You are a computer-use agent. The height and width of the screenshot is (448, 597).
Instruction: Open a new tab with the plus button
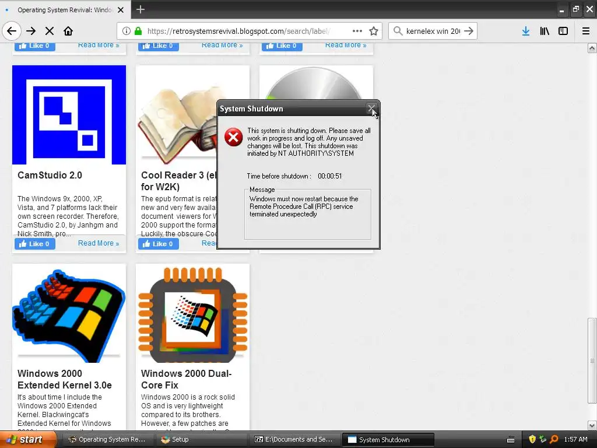point(140,9)
